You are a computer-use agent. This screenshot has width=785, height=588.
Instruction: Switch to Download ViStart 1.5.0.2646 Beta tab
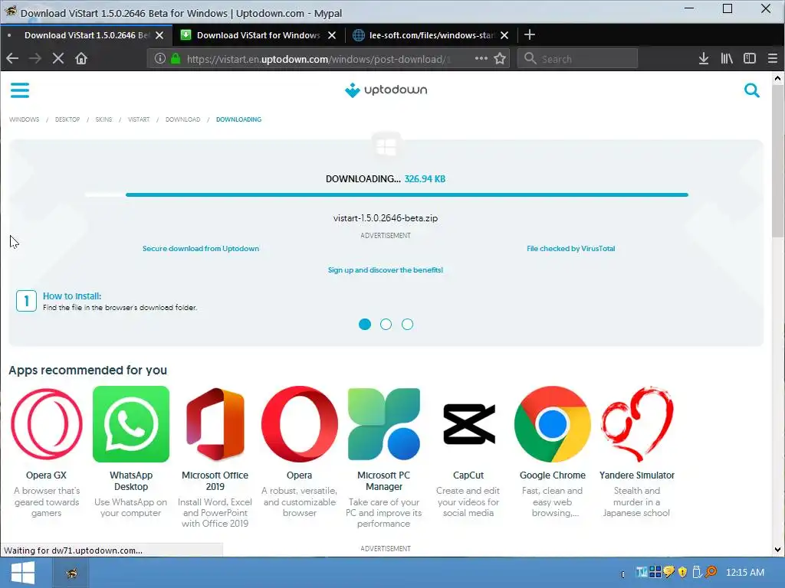pyautogui.click(x=86, y=35)
